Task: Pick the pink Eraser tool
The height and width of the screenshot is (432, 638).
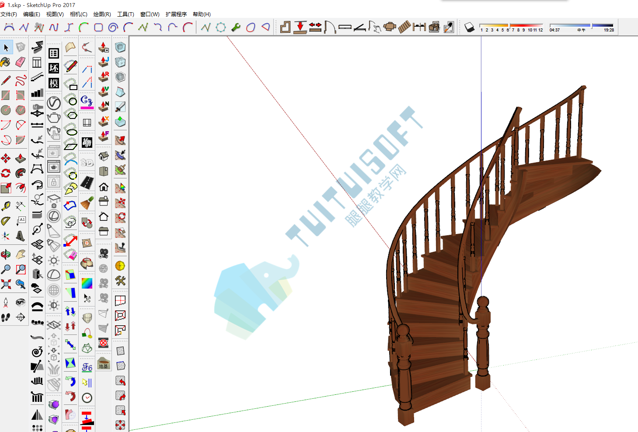Action: point(21,62)
